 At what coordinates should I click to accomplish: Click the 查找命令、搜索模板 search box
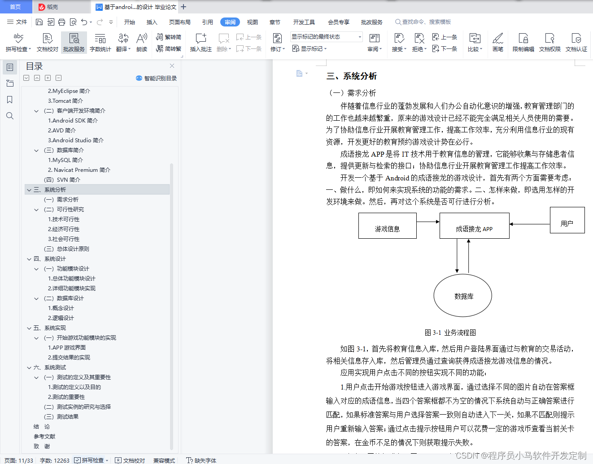point(423,22)
